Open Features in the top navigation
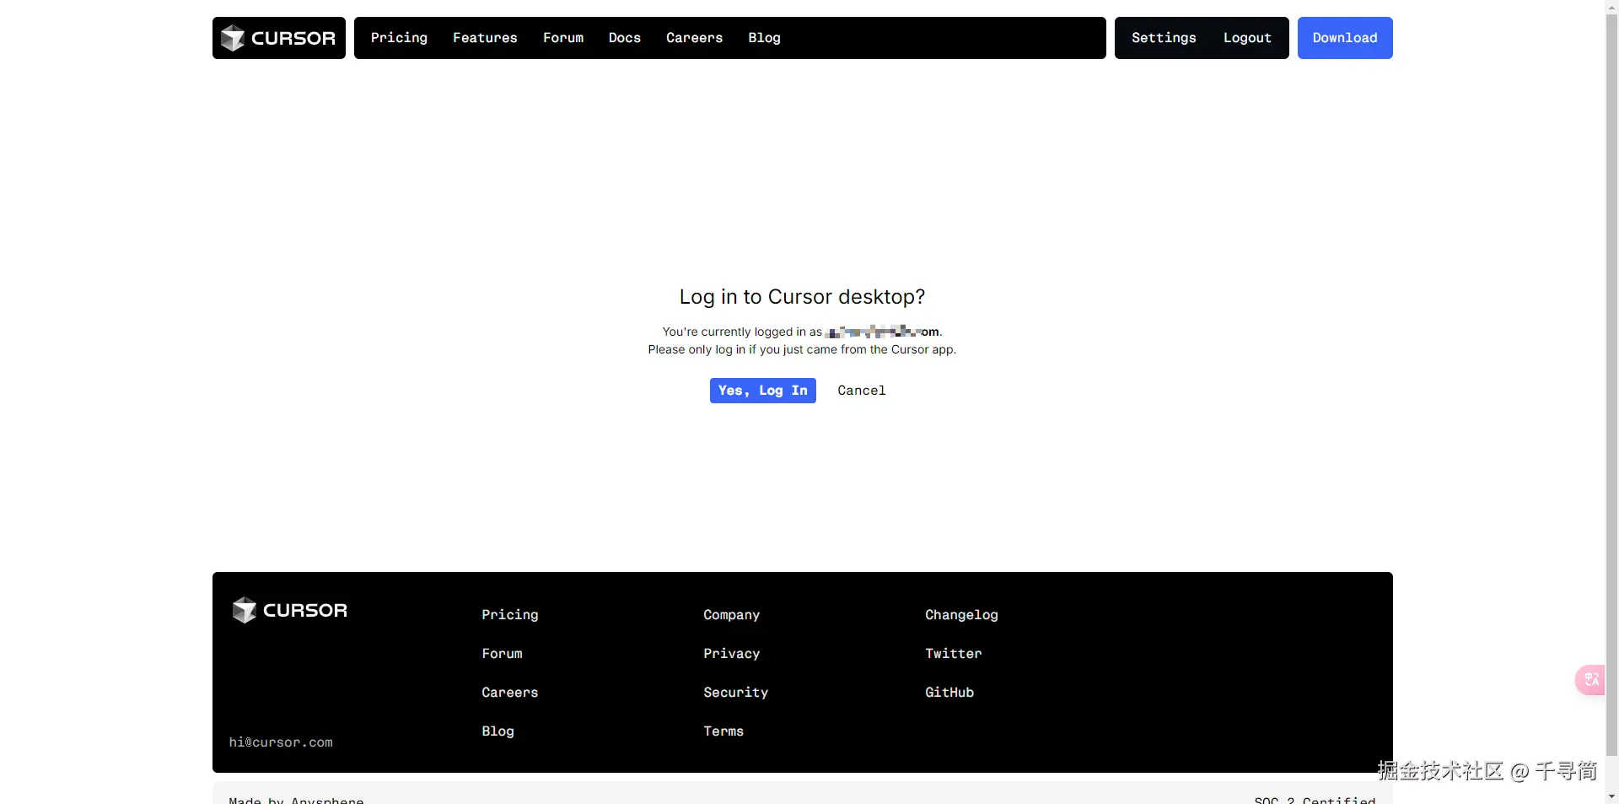 point(485,38)
